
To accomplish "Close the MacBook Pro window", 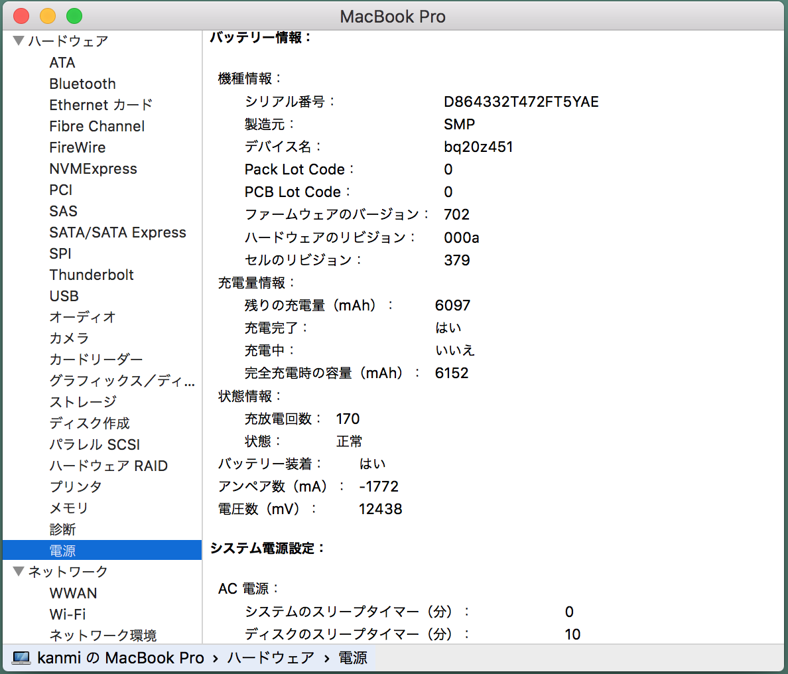I will click(x=21, y=16).
